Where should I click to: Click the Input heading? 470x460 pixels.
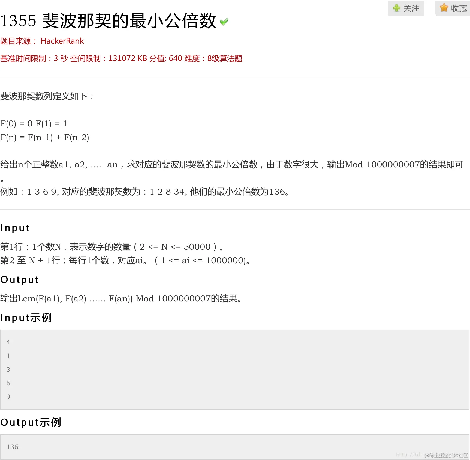tap(15, 228)
